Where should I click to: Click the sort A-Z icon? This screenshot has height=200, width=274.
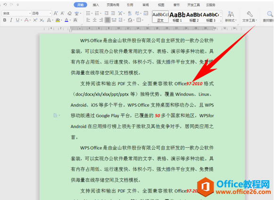[130, 13]
